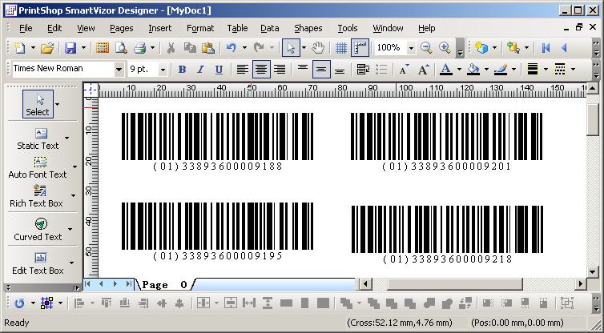
Task: Click the horizontal scrollbar thumb
Action: [455, 284]
